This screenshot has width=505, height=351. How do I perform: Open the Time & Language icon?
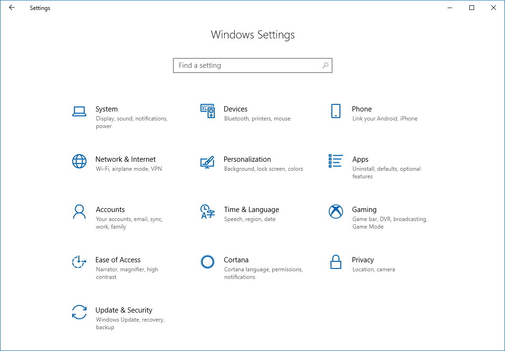coord(208,212)
